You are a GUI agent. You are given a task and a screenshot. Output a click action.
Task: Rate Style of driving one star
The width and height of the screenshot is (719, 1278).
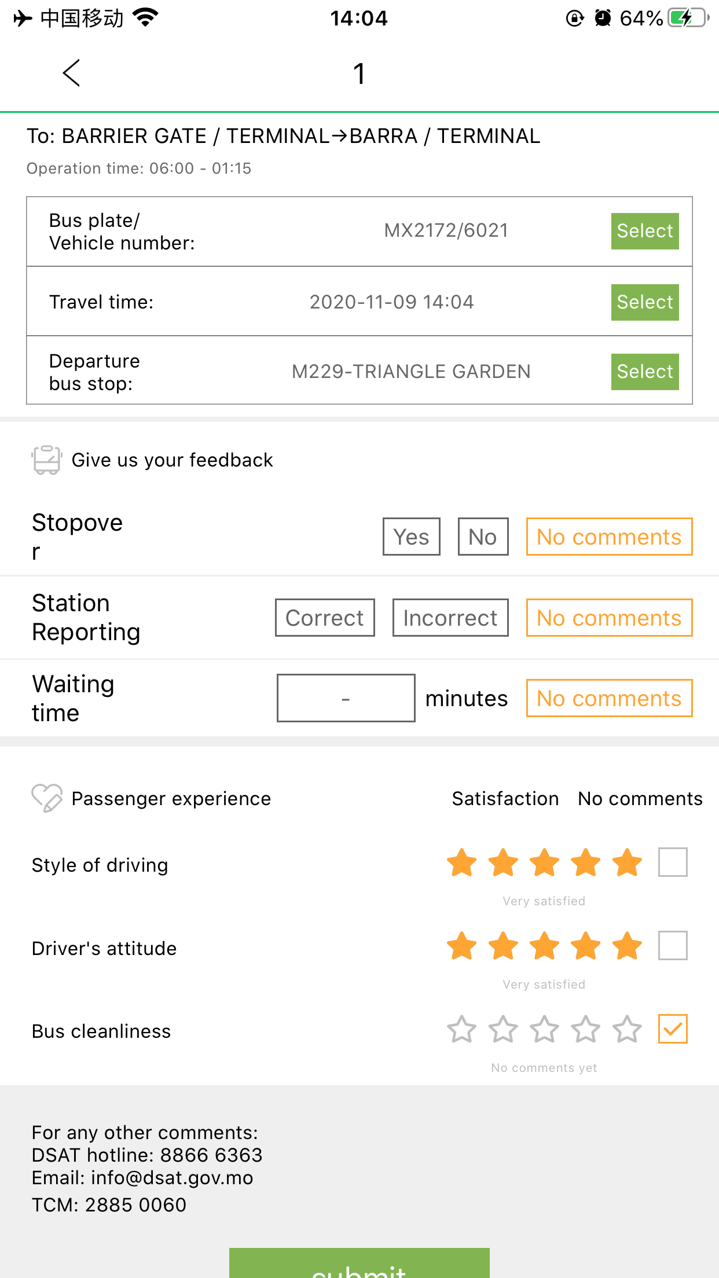[462, 863]
